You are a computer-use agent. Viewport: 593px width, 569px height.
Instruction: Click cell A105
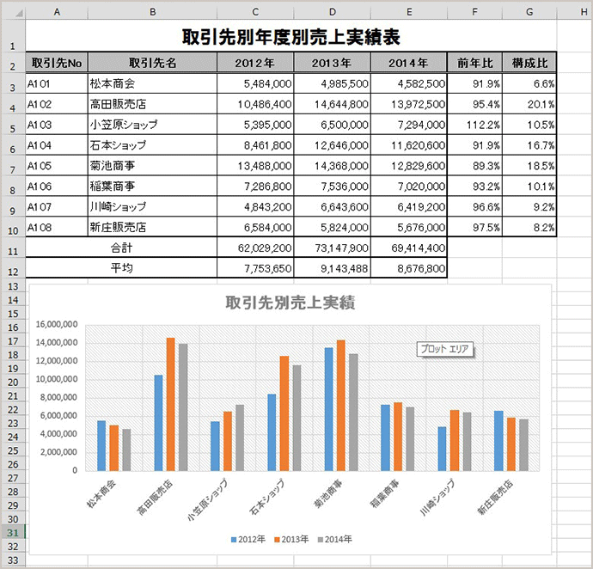click(57, 165)
